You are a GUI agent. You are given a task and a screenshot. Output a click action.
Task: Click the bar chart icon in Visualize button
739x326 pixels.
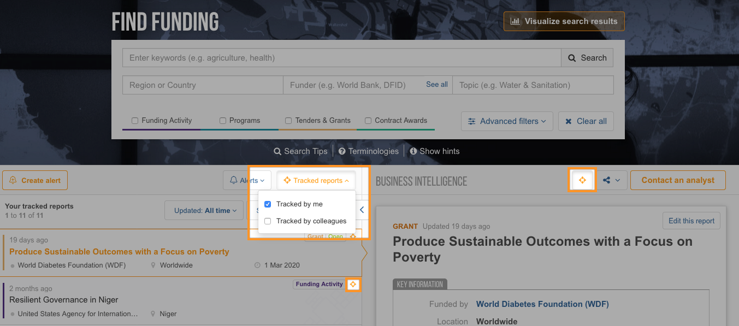pos(515,21)
